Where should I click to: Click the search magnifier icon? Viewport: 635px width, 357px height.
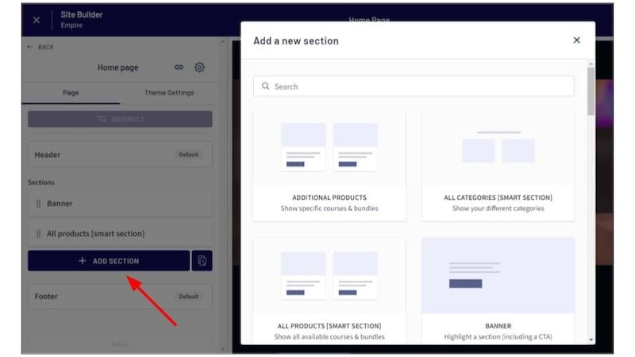265,86
